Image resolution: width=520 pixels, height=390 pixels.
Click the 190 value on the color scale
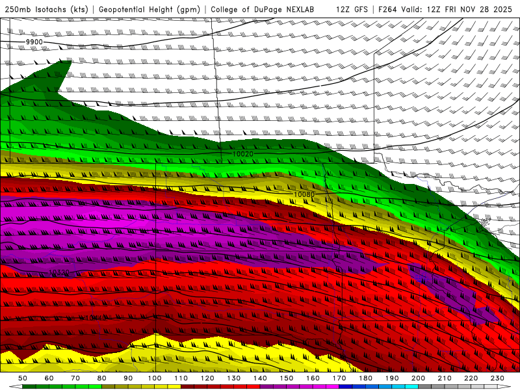tap(392, 378)
